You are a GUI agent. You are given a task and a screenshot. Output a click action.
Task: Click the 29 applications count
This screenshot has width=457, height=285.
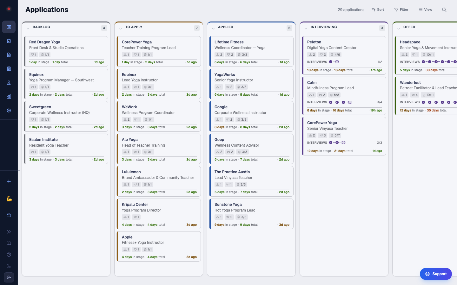pyautogui.click(x=351, y=10)
